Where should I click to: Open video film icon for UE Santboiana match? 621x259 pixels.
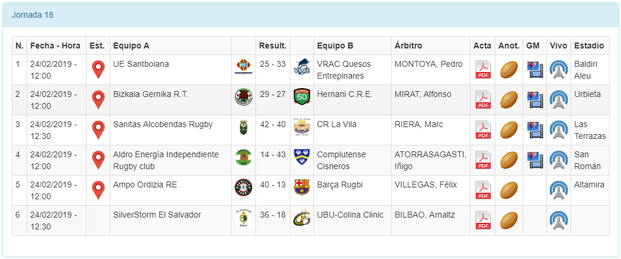(x=535, y=70)
